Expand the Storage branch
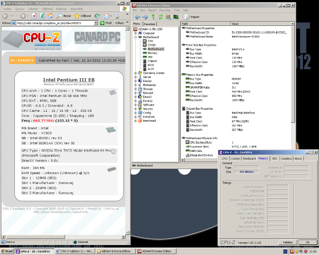The image size is (319, 255). 136,89
